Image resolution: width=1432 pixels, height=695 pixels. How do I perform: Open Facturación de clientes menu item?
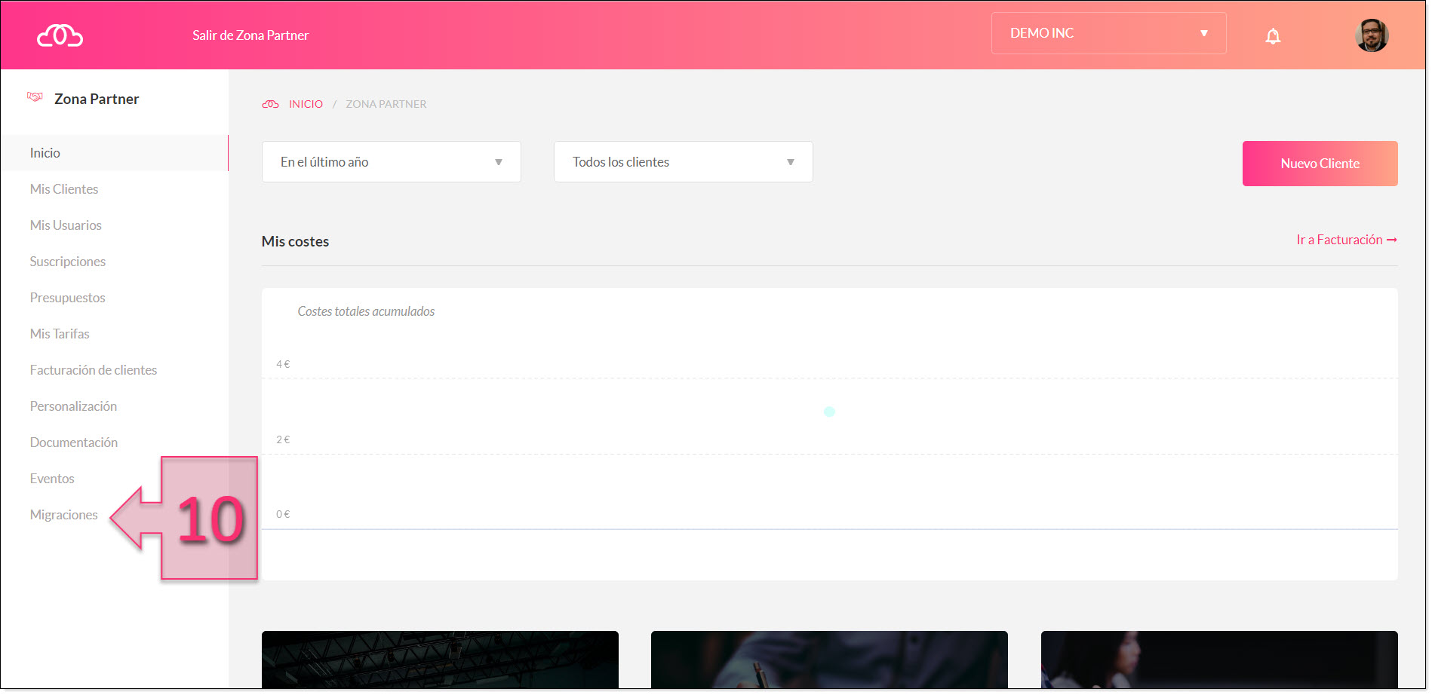(94, 370)
